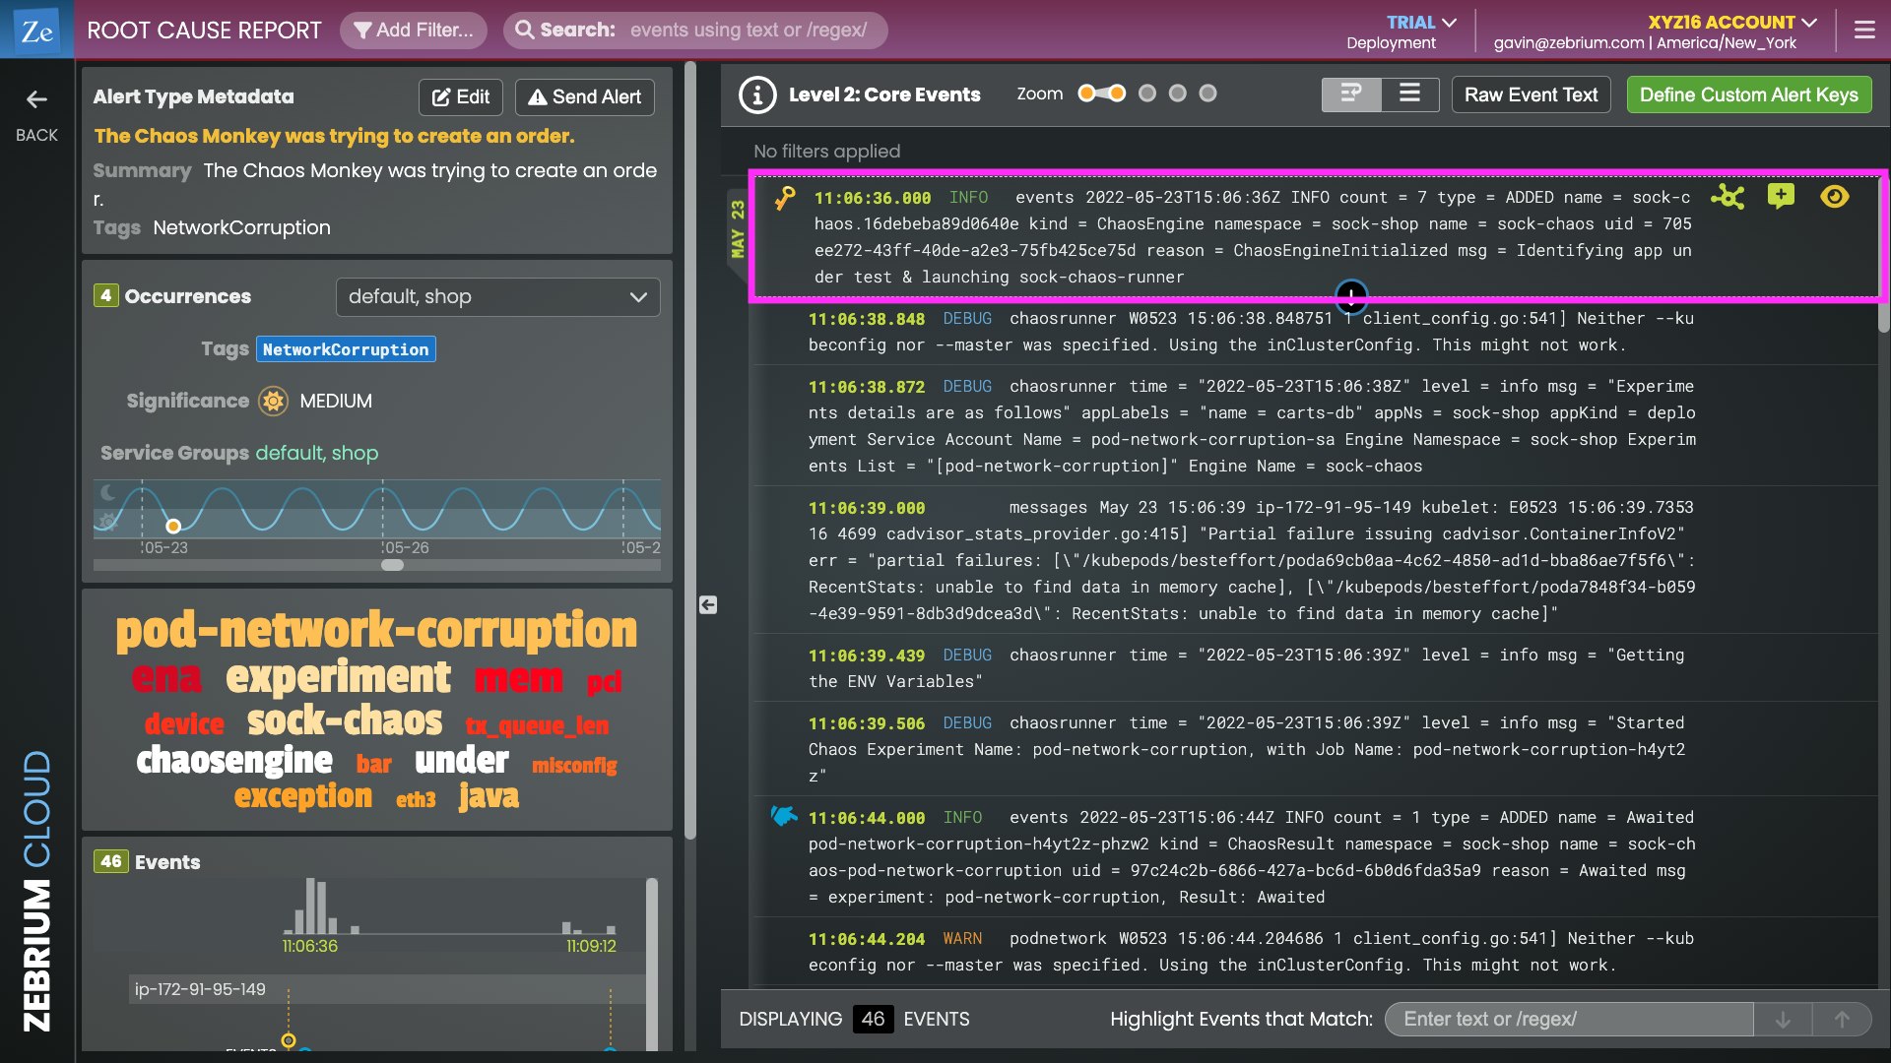Image resolution: width=1891 pixels, height=1063 pixels.
Task: Open the hamburger menu icon
Action: click(x=1864, y=31)
